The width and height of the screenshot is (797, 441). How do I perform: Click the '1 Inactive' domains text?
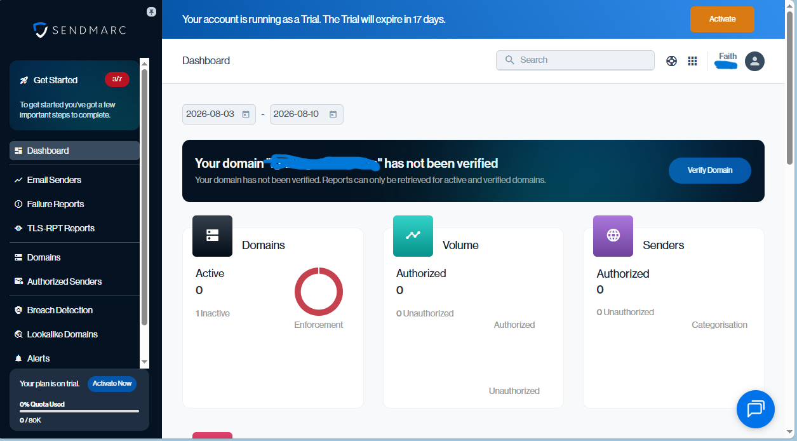213,313
